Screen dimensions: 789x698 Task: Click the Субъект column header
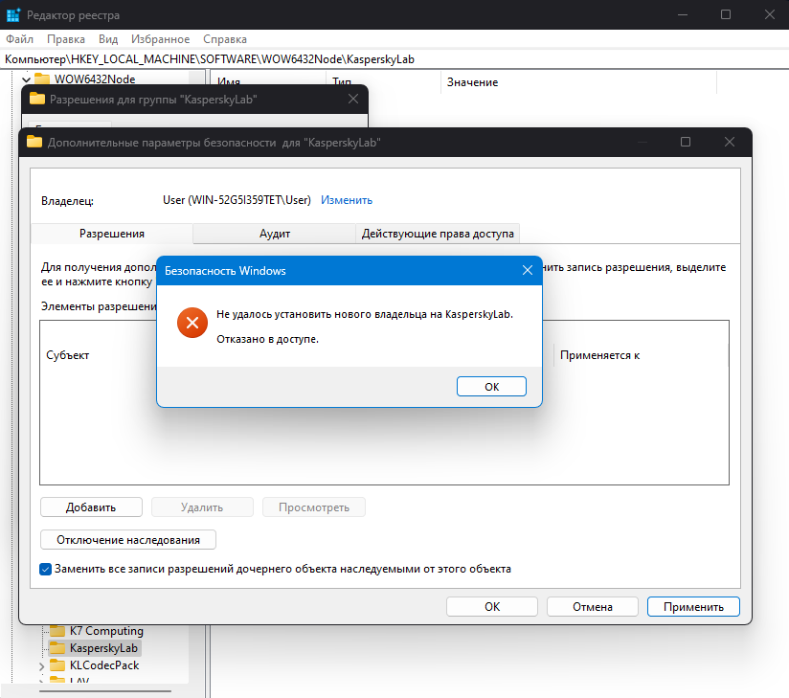click(67, 355)
